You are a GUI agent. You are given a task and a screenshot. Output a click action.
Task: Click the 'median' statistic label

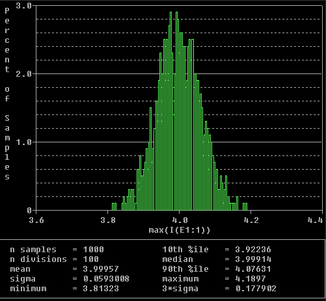[x=178, y=259]
